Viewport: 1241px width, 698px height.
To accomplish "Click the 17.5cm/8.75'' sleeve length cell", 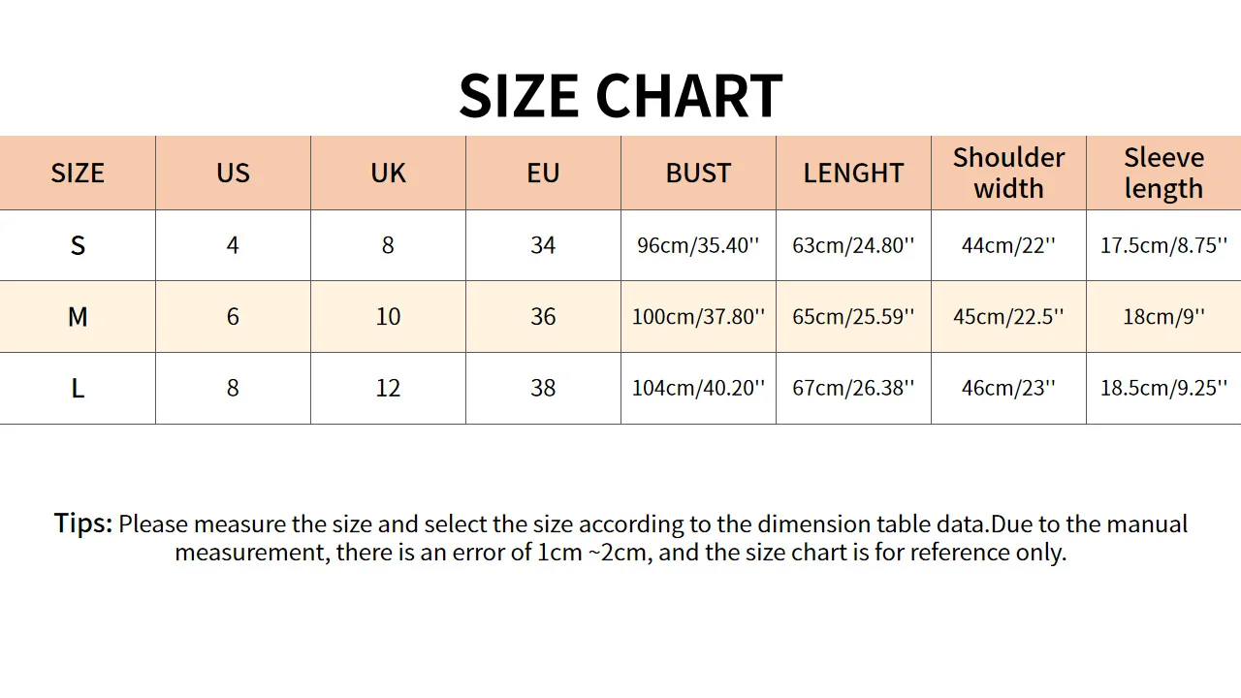I will tap(1163, 245).
